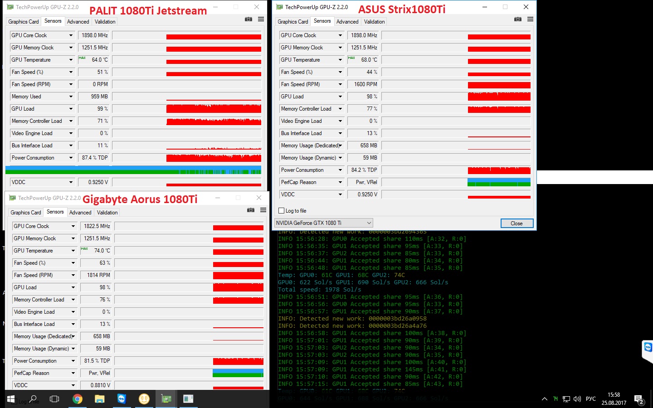Open Task View from the taskbar
Image resolution: width=653 pixels, height=408 pixels.
[x=54, y=399]
